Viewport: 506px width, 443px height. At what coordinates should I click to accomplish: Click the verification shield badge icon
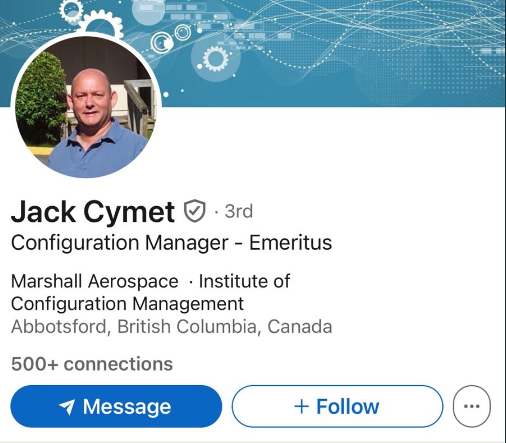[195, 211]
